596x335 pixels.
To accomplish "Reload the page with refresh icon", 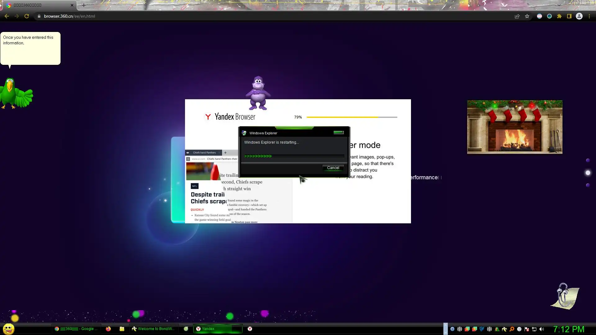I will [27, 16].
